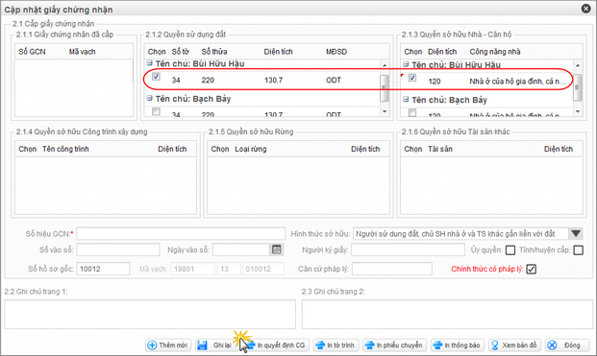Close dialog with the Đóng button
Image resolution: width=597 pixels, height=356 pixels.
tap(567, 345)
